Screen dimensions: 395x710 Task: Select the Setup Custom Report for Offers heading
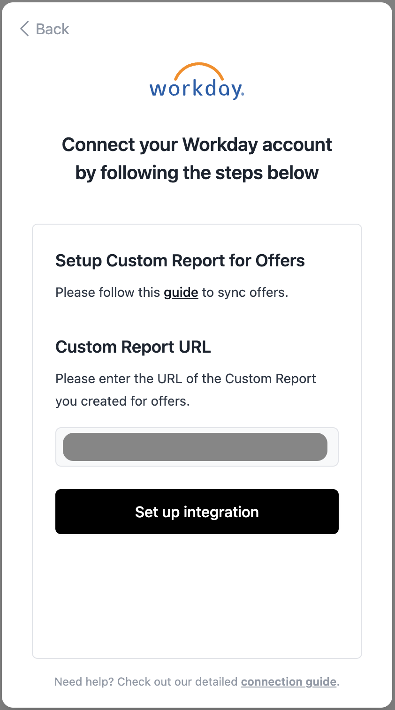tap(180, 261)
